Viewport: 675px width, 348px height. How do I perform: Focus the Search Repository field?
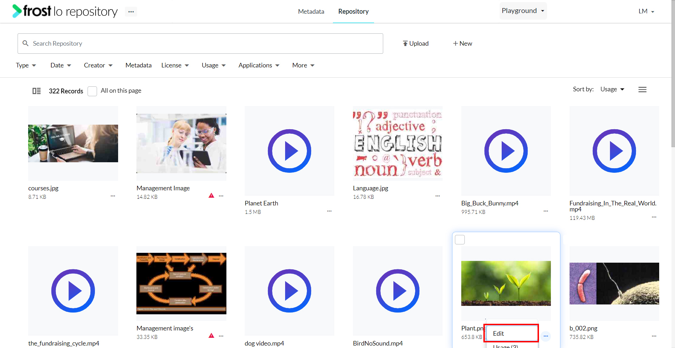(200, 44)
